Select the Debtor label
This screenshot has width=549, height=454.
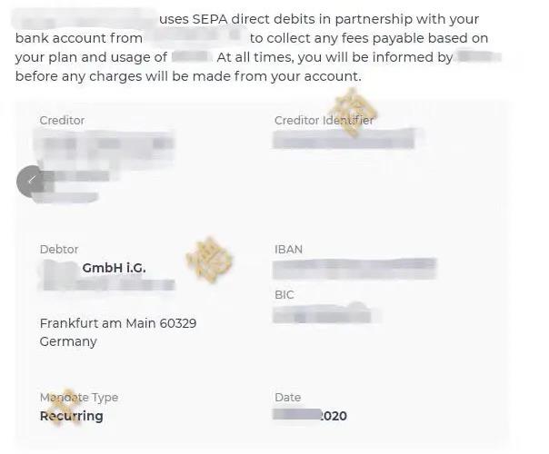pos(59,250)
